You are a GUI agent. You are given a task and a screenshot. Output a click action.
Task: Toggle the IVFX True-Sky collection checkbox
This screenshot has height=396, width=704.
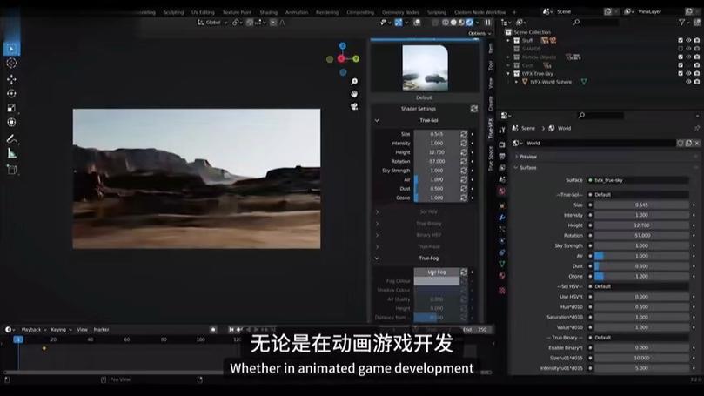pos(681,73)
